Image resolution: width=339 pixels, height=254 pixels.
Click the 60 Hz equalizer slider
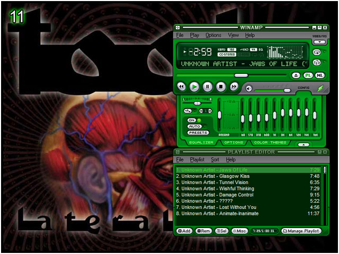(x=243, y=119)
